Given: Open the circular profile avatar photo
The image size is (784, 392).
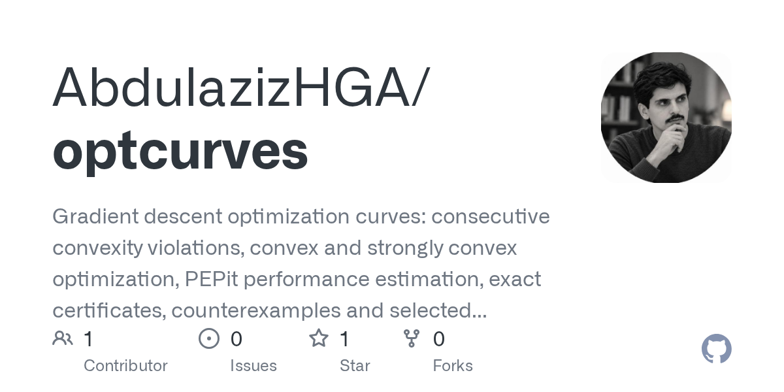Looking at the screenshot, I should tap(666, 118).
